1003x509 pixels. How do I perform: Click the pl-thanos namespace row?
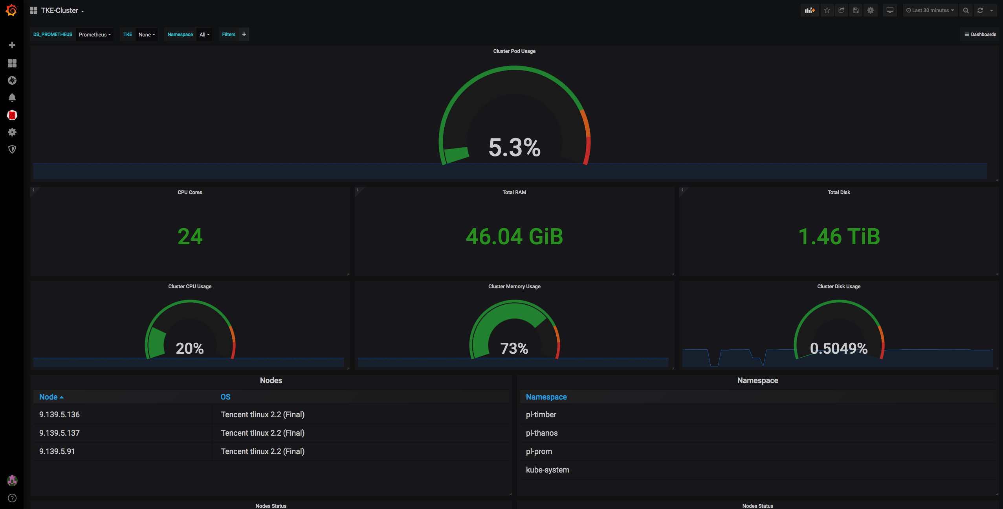[541, 433]
